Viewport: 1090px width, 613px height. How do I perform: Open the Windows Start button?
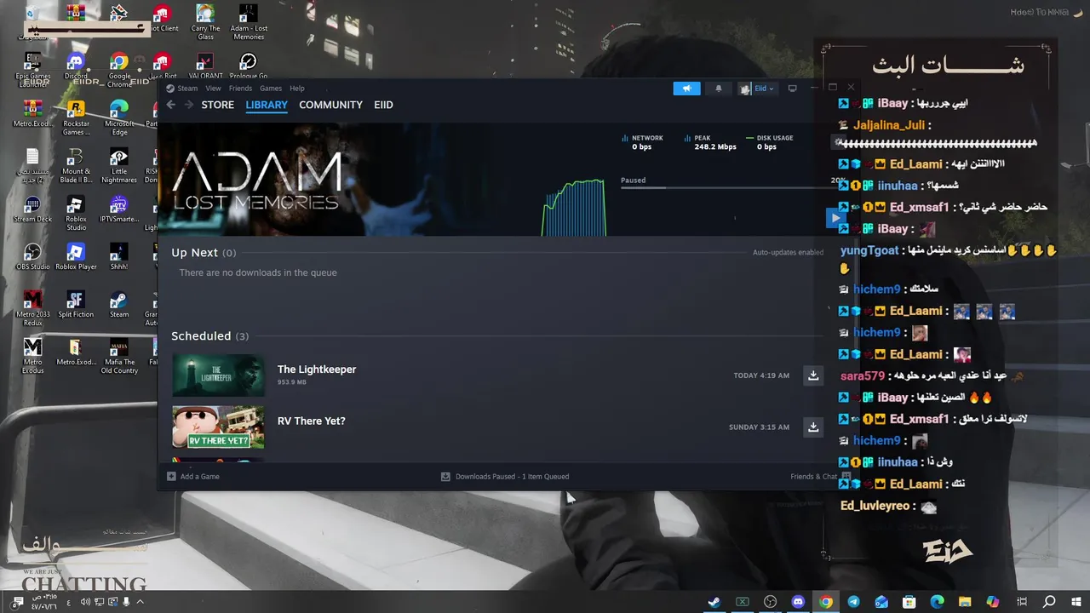pos(1076,602)
